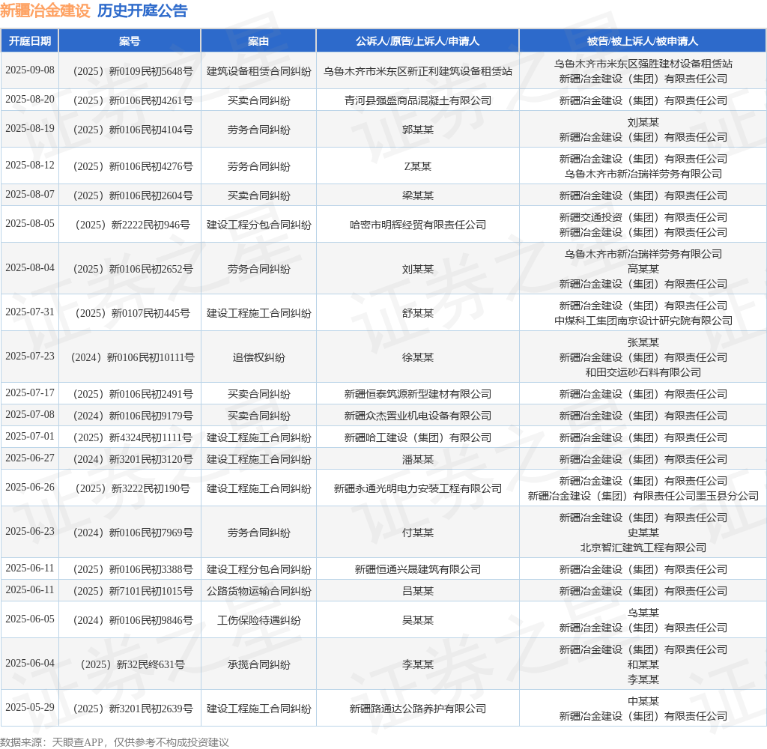Click plaintiff 郭某某
The width and height of the screenshot is (767, 749).
tap(418, 130)
